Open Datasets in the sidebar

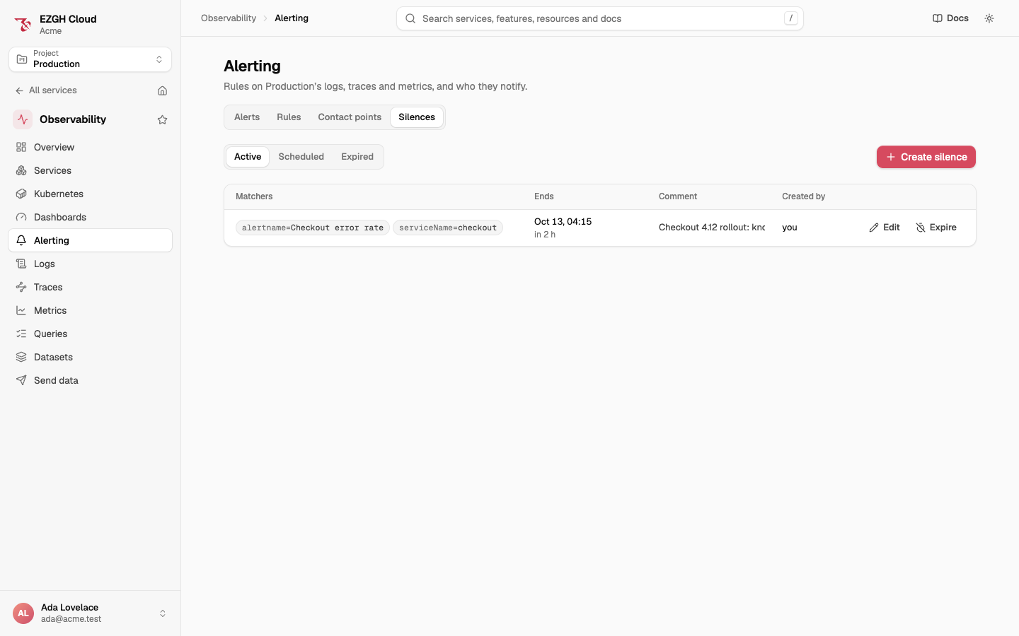90,357
